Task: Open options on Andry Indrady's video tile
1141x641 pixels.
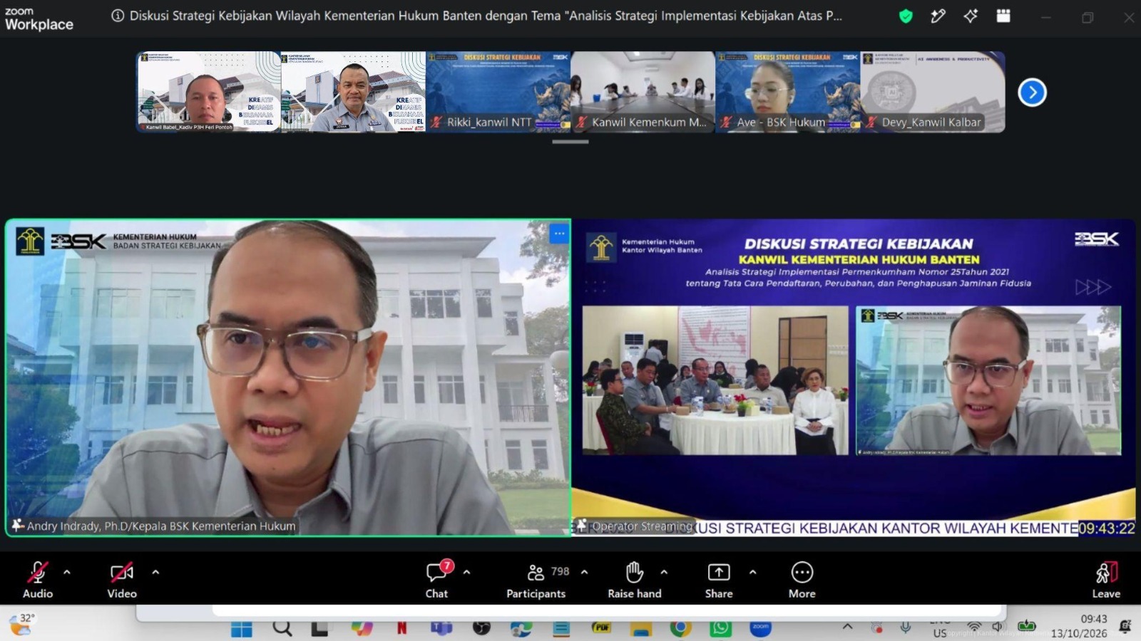Action: tap(559, 234)
